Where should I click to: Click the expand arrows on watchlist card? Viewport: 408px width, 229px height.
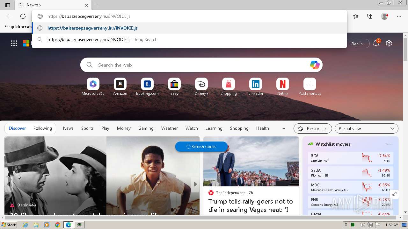(394, 194)
